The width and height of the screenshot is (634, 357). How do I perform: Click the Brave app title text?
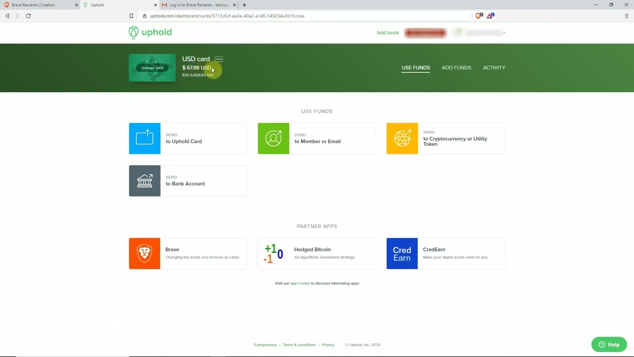172,249
